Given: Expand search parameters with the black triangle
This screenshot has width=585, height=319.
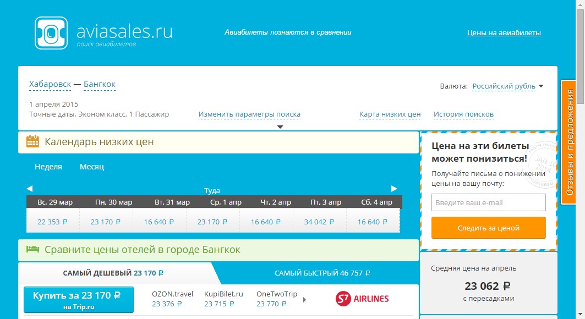Looking at the screenshot, I should 280,127.
